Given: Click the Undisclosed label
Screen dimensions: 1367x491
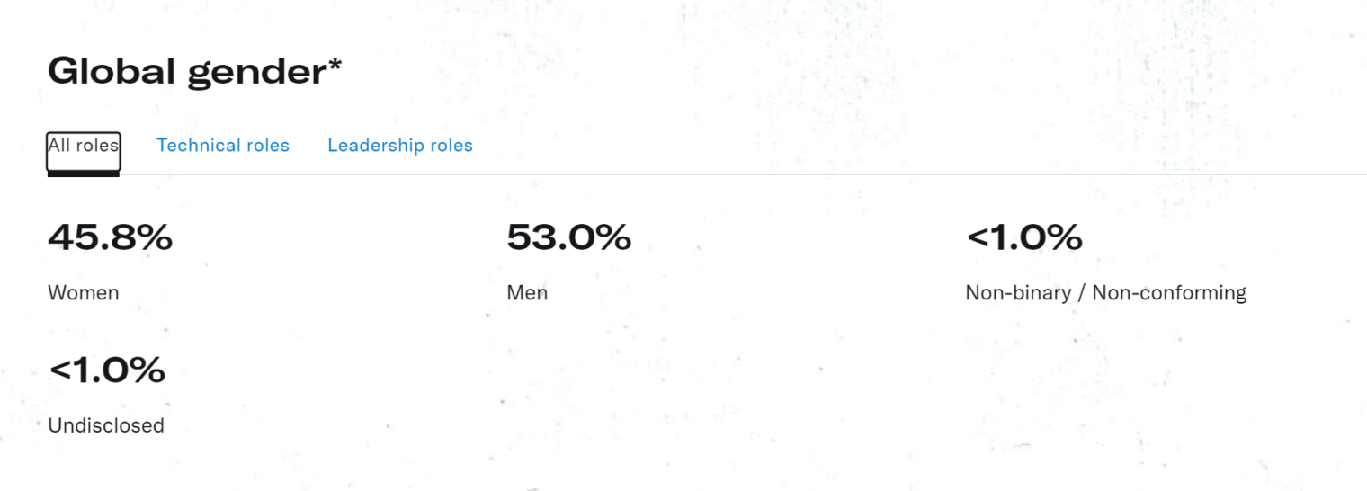Looking at the screenshot, I should tap(106, 425).
